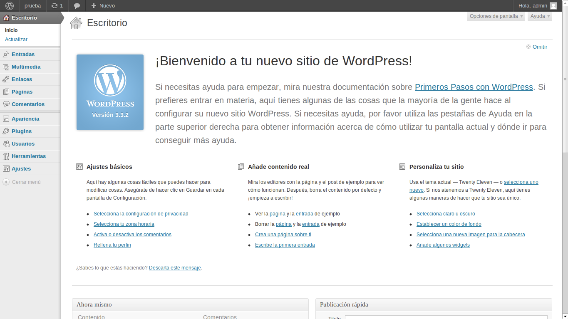This screenshot has height=319, width=568.
Task: Click Selecciona claro u oscuro link
Action: click(x=446, y=214)
